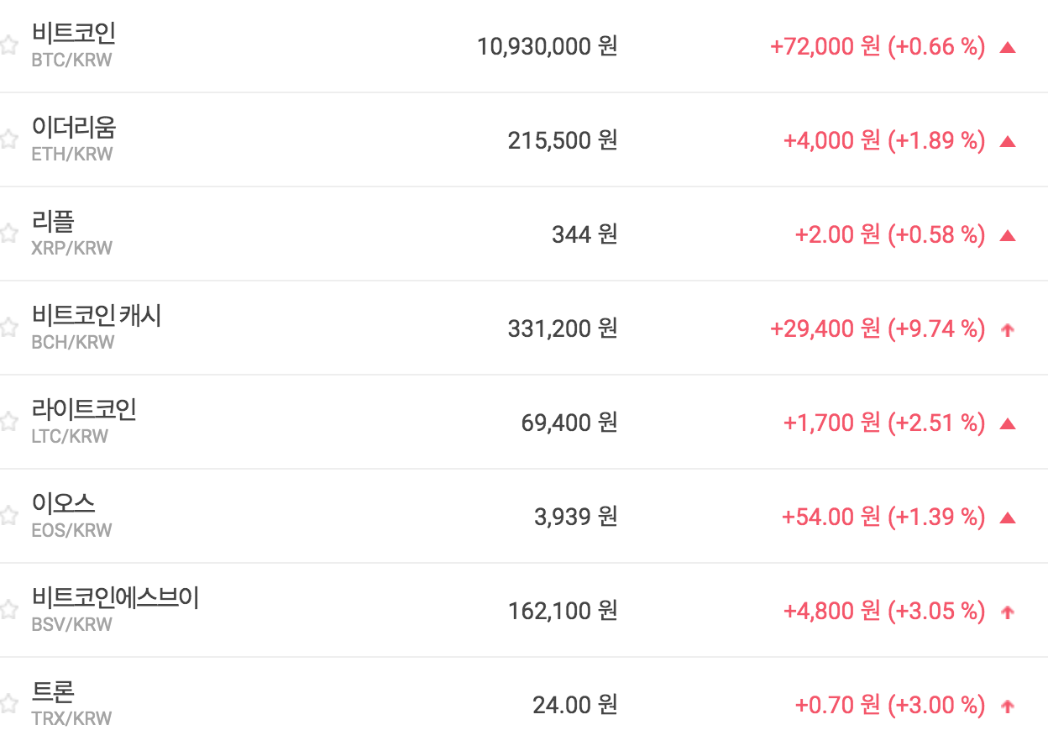Click the 69,400 원 라이트코인 price
The height and width of the screenshot is (746, 1048).
point(569,422)
